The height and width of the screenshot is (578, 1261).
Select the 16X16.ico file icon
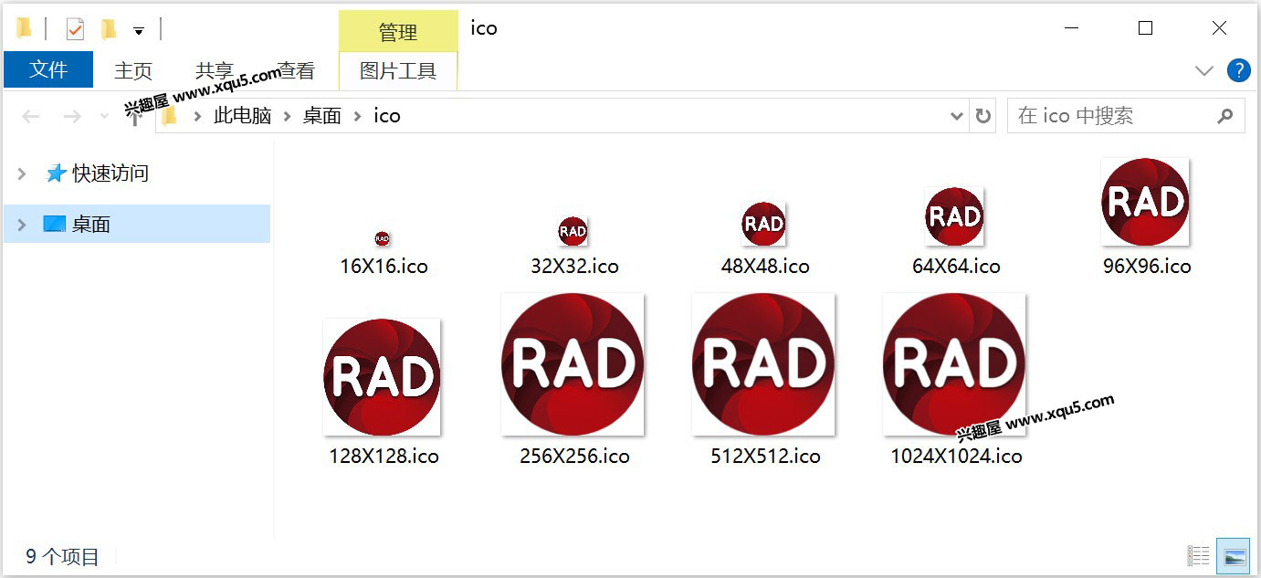(383, 239)
